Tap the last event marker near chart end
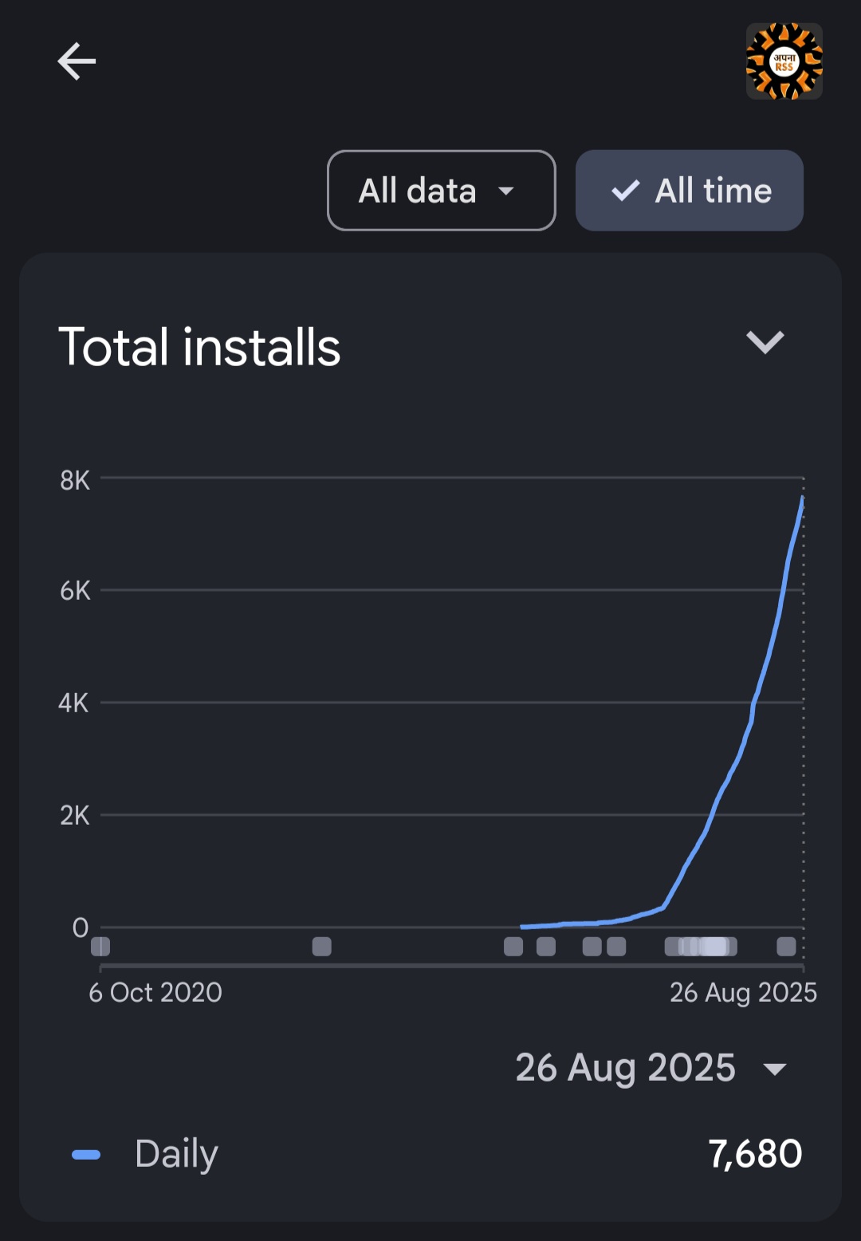 786,947
